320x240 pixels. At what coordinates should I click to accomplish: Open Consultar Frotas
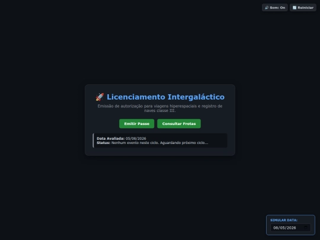tap(179, 124)
